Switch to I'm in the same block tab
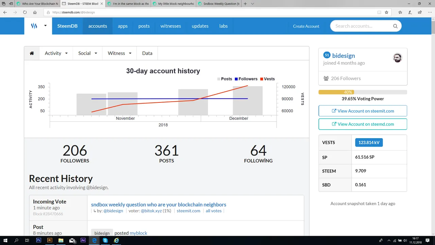435x245 pixels. pyautogui.click(x=128, y=4)
